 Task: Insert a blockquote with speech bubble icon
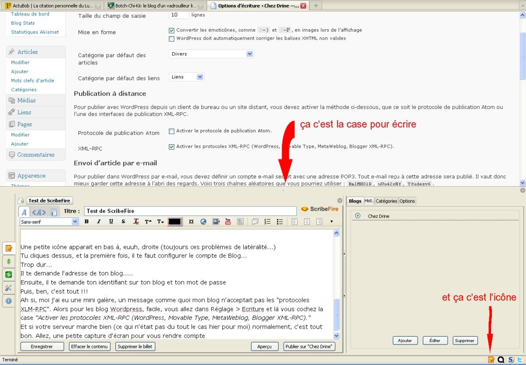tap(255, 222)
